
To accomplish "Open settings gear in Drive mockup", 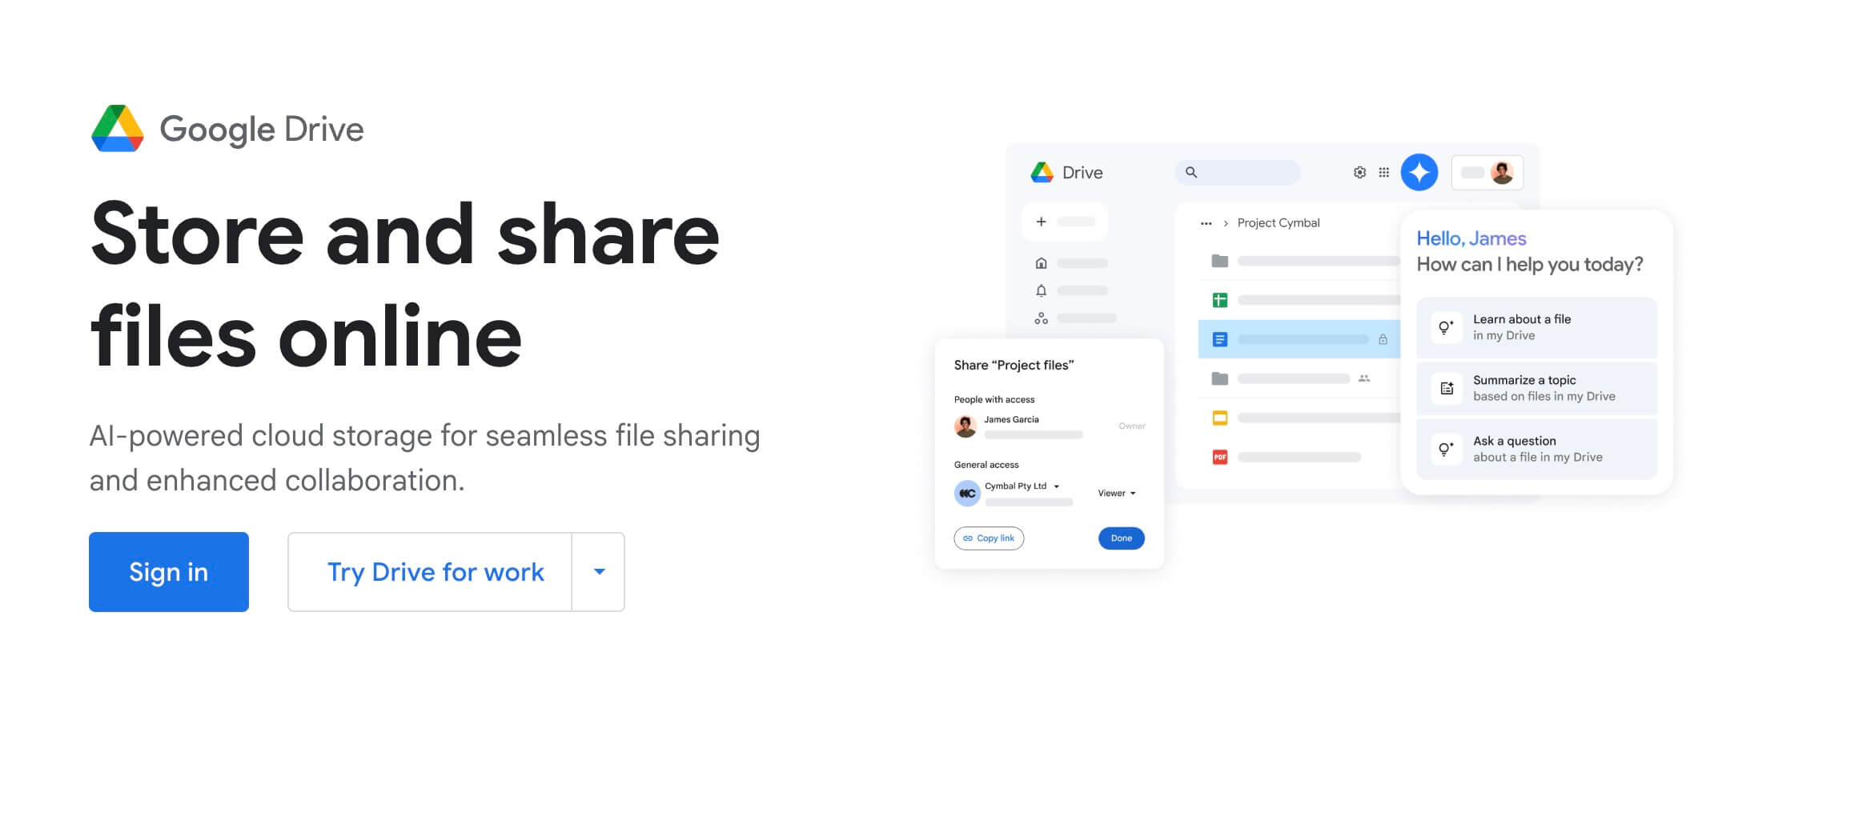I will [x=1359, y=173].
